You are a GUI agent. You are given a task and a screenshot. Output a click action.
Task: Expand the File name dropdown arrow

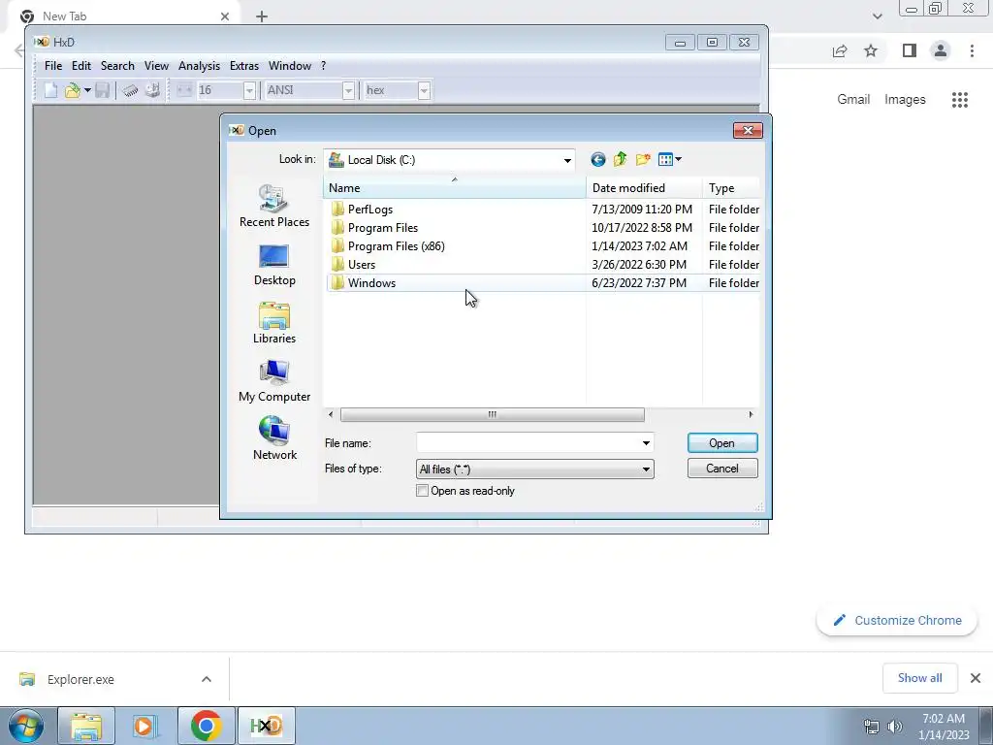[x=646, y=442]
